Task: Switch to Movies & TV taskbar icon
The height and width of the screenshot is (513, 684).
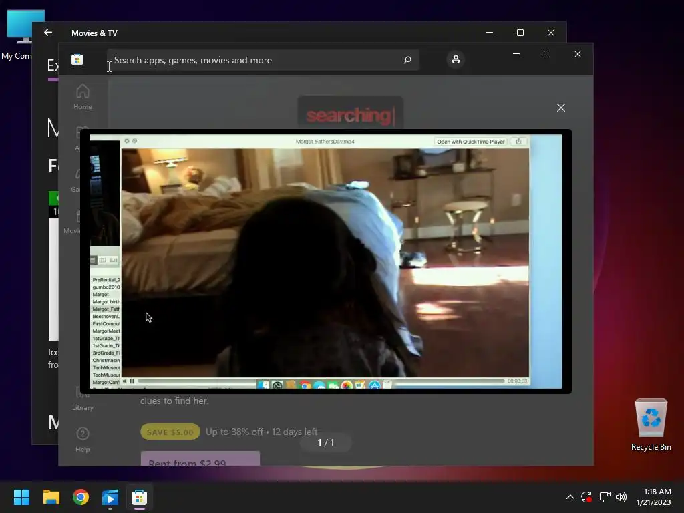Action: tap(110, 497)
